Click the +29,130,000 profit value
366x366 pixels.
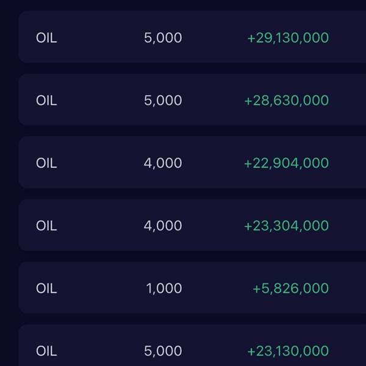click(x=287, y=38)
